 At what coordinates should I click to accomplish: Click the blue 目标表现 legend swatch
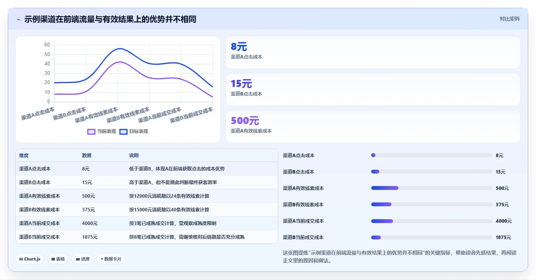click(123, 131)
